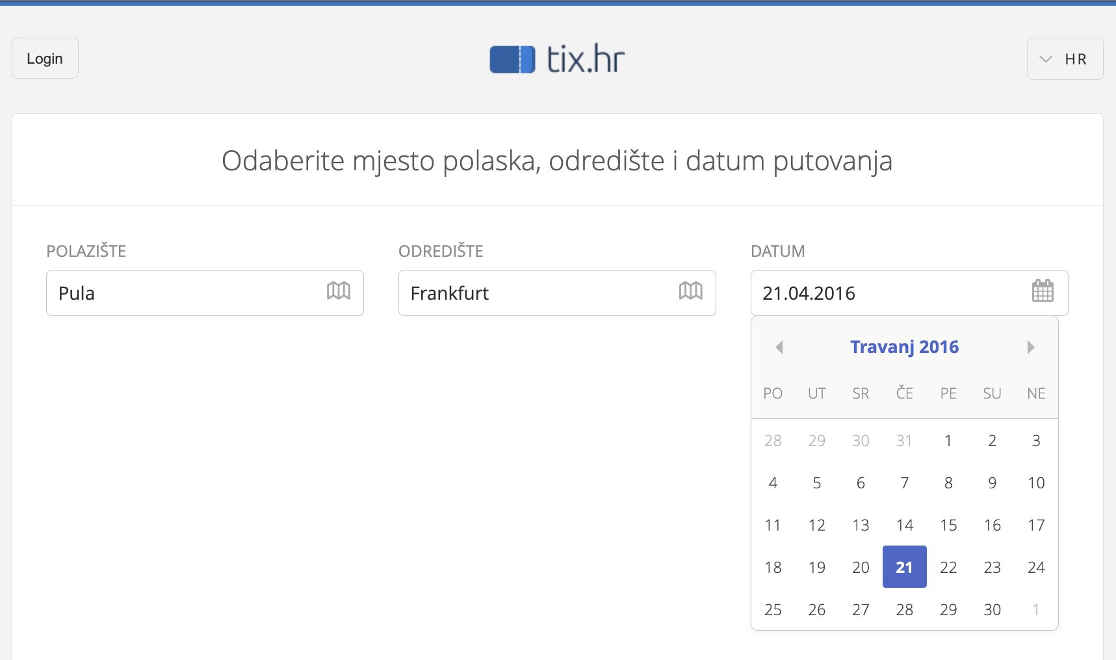Pick date 10 in the calendar
Viewport: 1116px width, 660px height.
click(1036, 482)
